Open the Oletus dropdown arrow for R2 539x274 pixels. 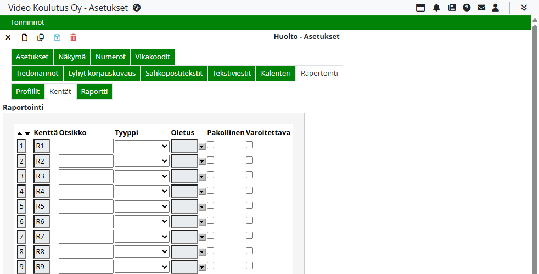(202, 161)
